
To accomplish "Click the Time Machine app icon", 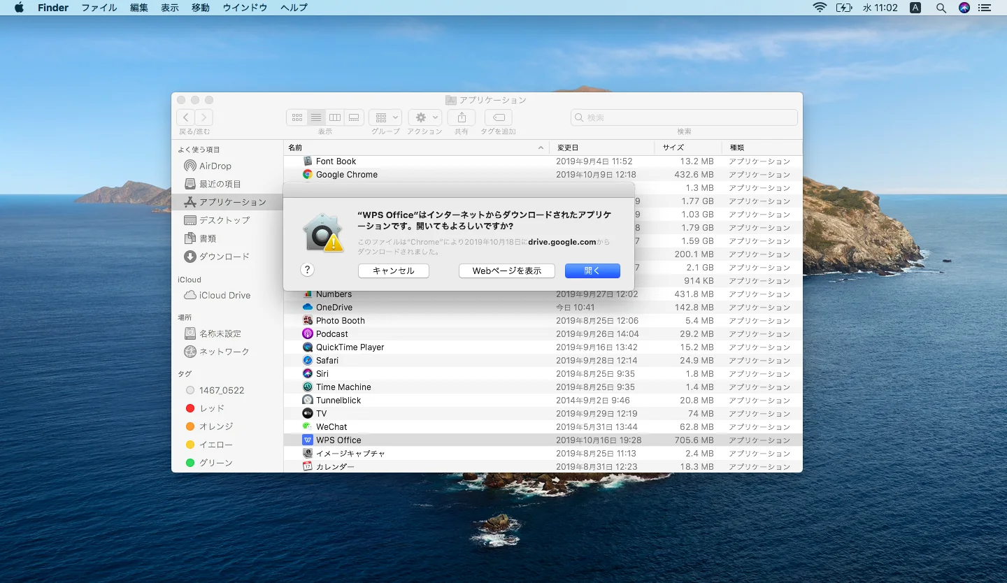I will point(308,387).
